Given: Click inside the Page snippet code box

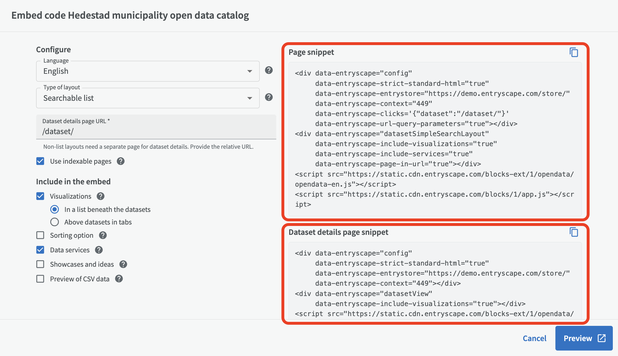Looking at the screenshot, I should (435, 139).
